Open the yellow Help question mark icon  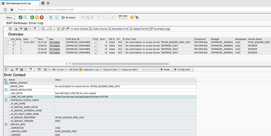click(132, 17)
